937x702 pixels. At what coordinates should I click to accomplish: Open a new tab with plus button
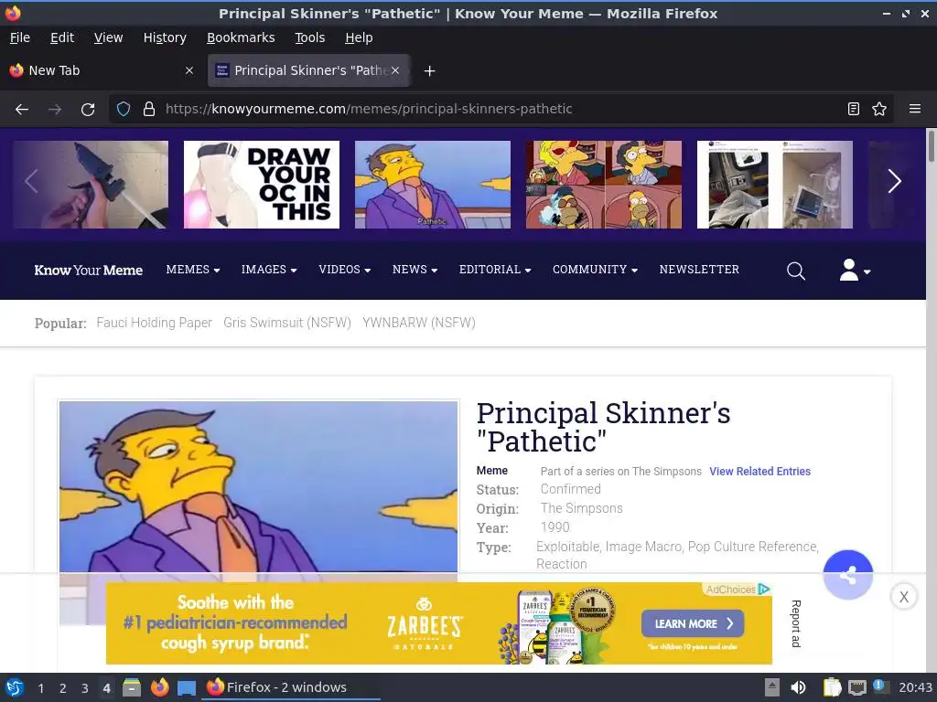[x=429, y=71]
